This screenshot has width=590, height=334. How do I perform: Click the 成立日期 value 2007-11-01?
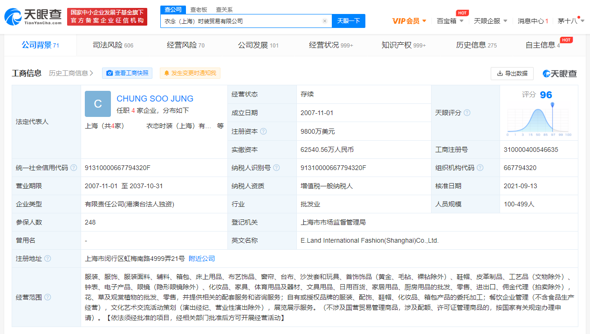click(317, 113)
